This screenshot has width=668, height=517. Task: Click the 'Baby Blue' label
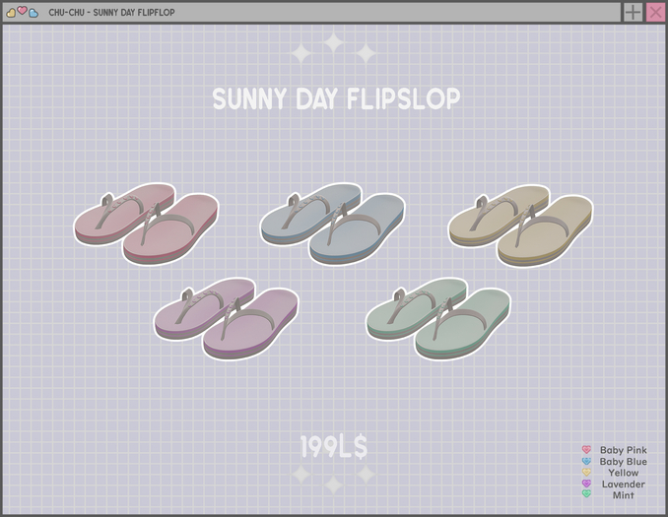point(624,462)
